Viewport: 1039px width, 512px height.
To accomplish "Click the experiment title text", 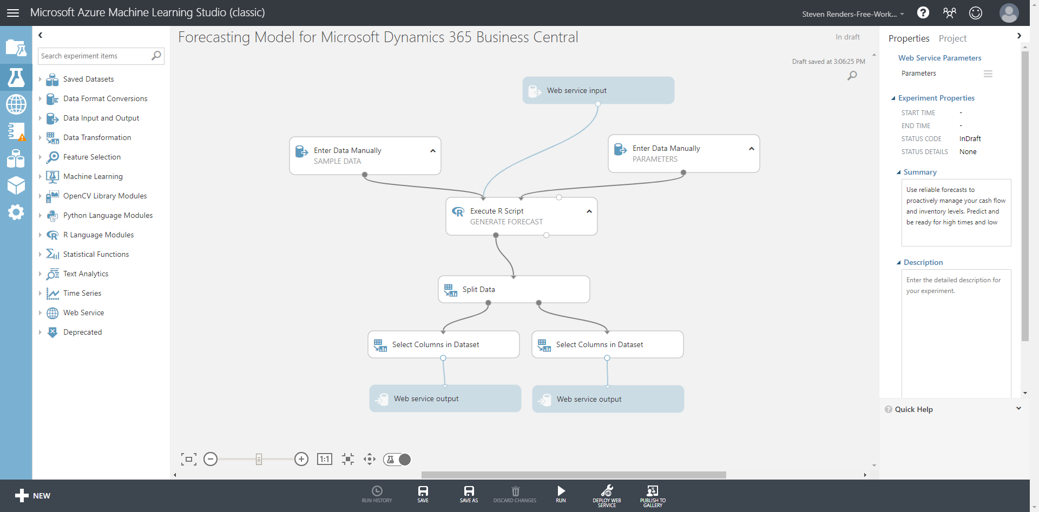I will pos(378,37).
